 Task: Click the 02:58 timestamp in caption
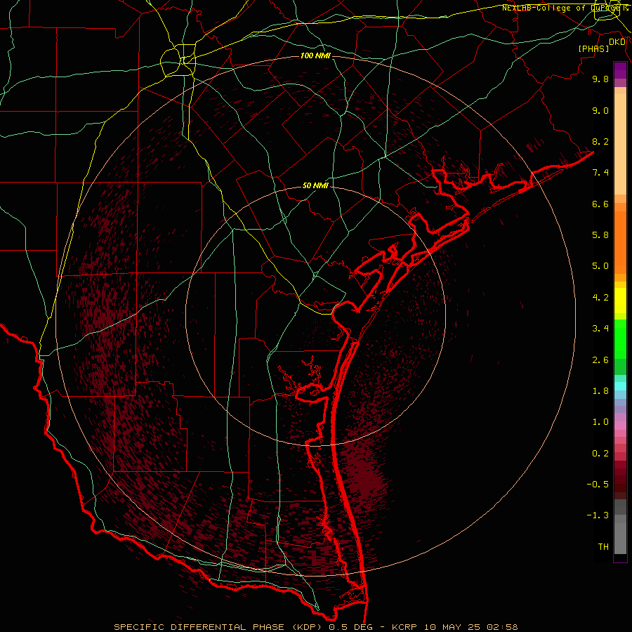(x=502, y=627)
